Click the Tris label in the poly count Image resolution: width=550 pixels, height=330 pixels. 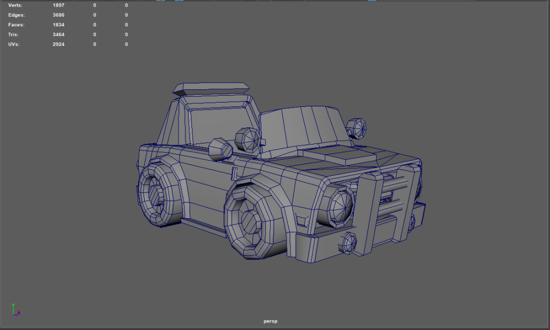point(15,34)
